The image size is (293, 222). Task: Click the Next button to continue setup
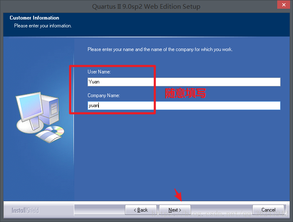click(175, 210)
